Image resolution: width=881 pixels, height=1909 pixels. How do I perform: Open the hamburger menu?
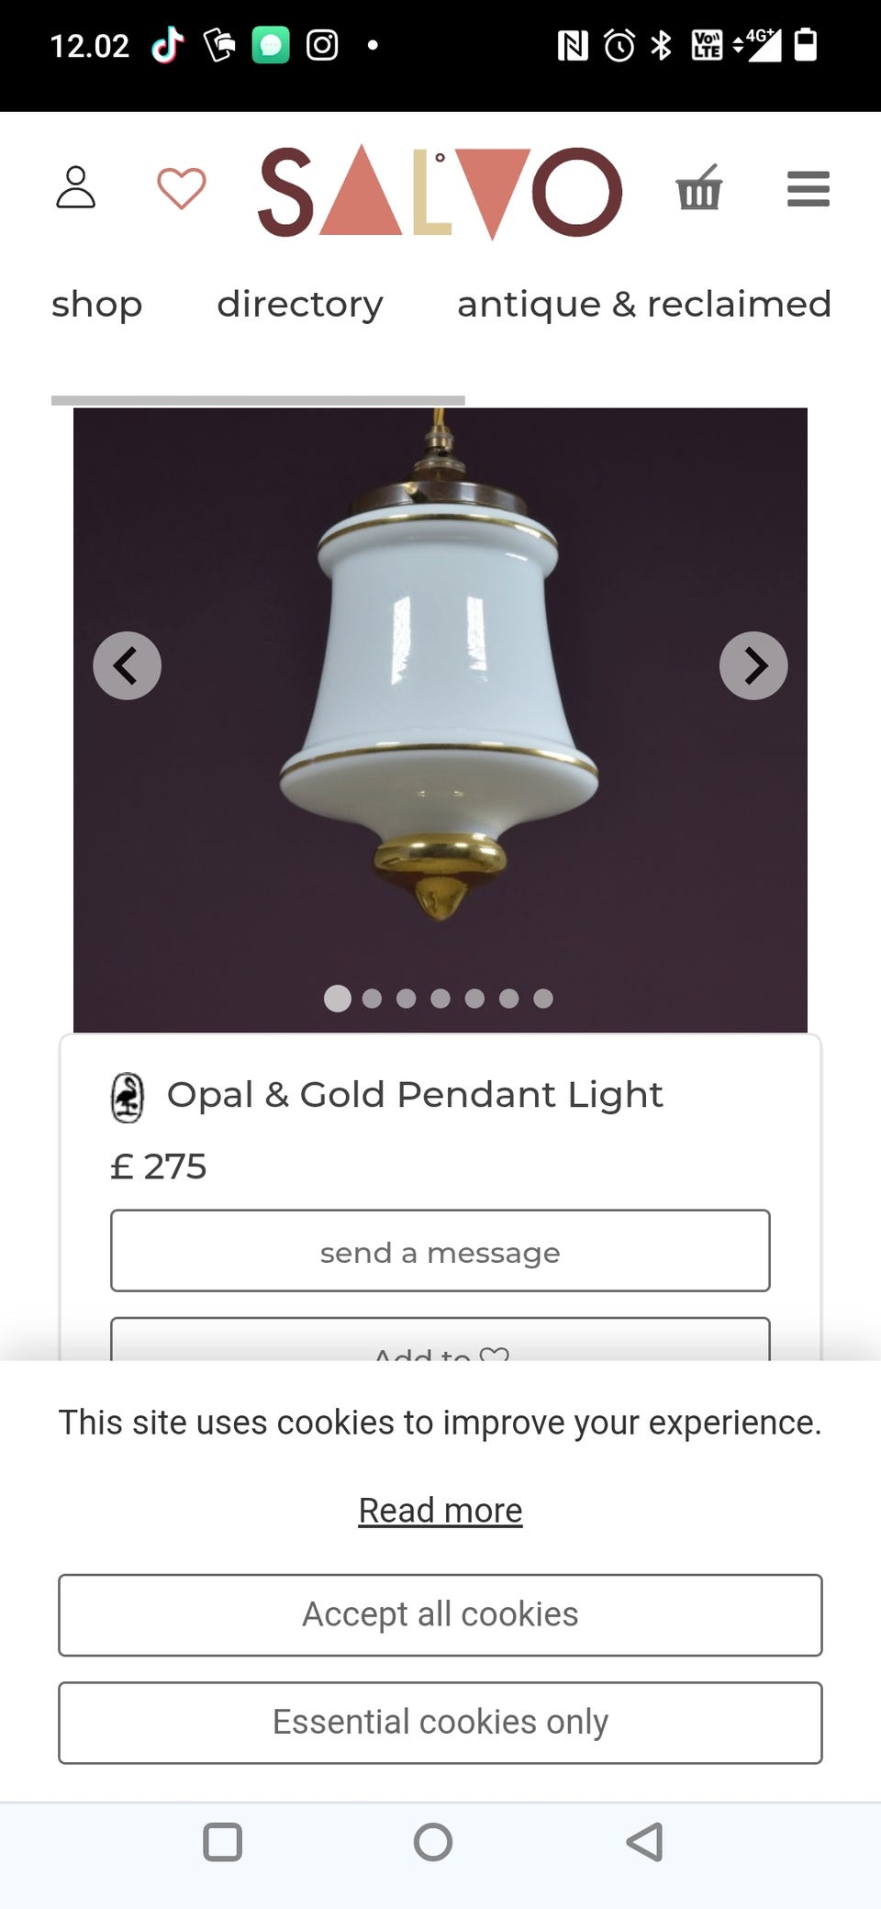(x=808, y=189)
